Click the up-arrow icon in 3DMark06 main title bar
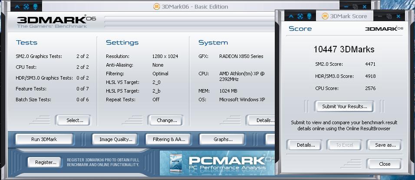 [x=17, y=7]
